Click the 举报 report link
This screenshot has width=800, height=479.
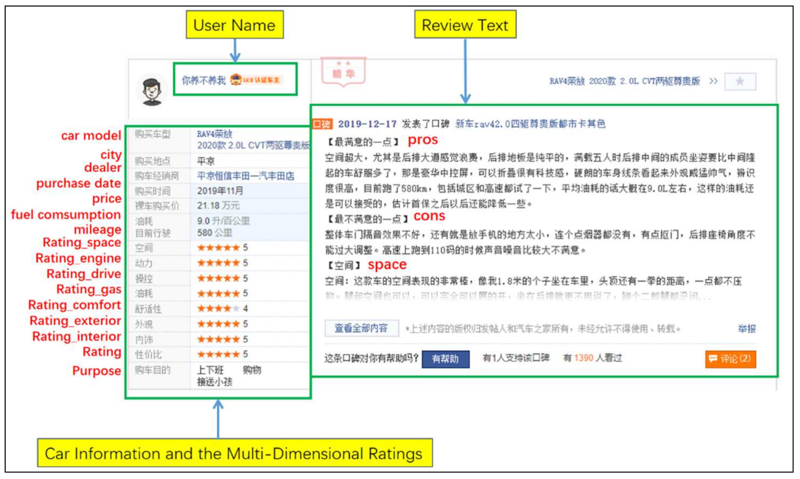(746, 329)
